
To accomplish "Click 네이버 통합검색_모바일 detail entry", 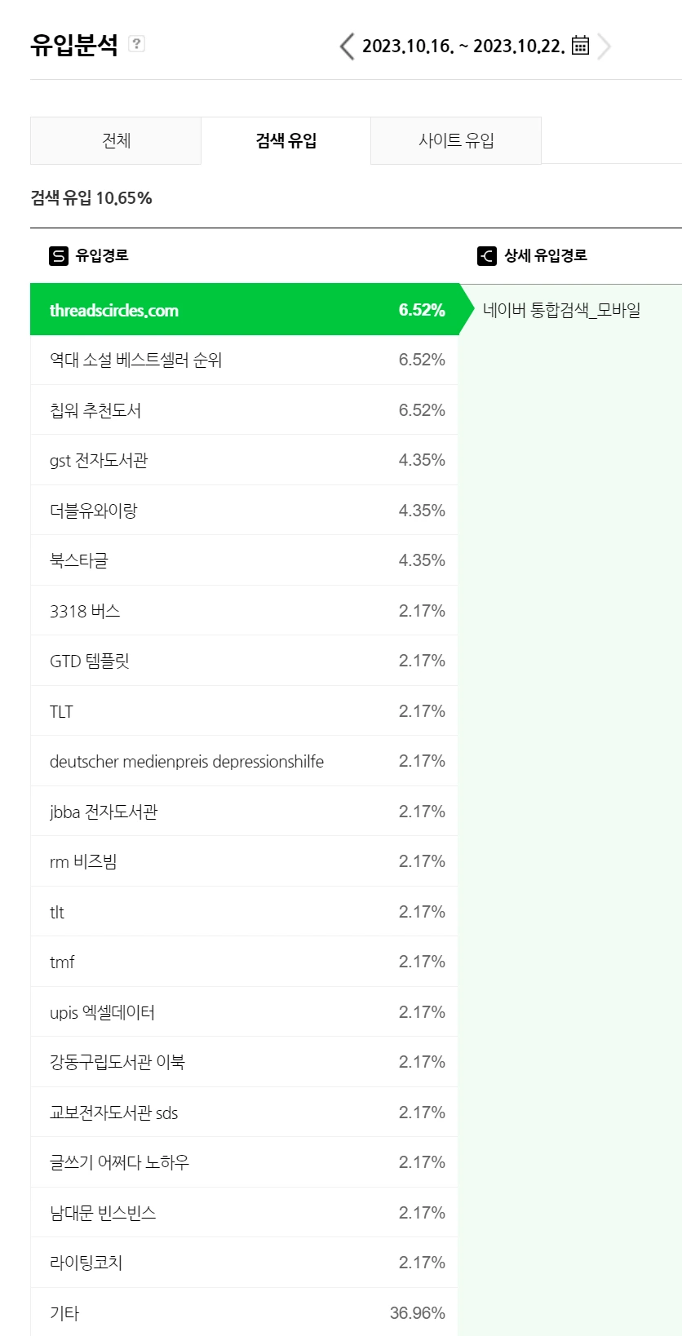I will 561,310.
